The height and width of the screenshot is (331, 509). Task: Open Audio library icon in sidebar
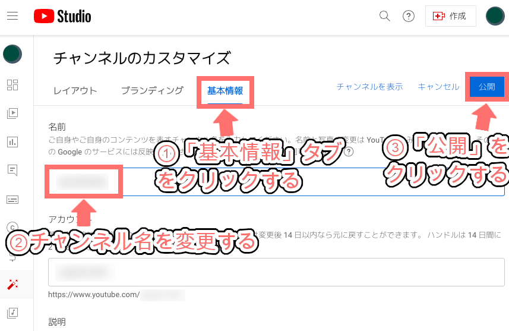[12, 313]
